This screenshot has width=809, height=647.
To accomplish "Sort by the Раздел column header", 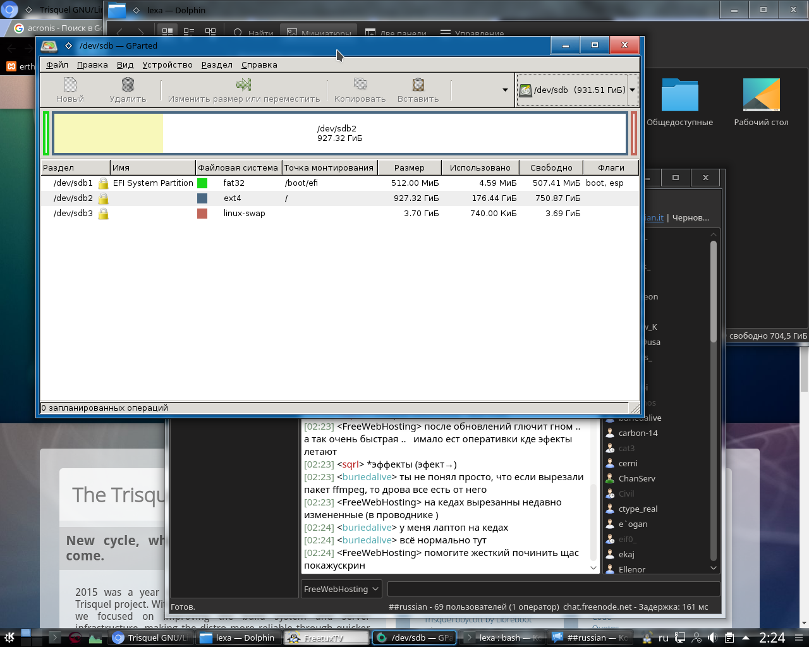I will pos(75,167).
